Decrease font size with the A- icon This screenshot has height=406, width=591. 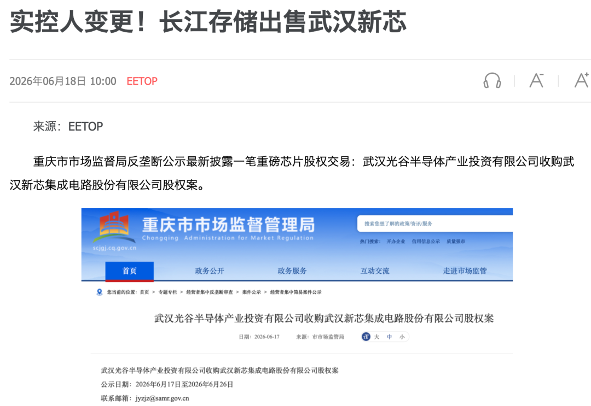point(536,80)
